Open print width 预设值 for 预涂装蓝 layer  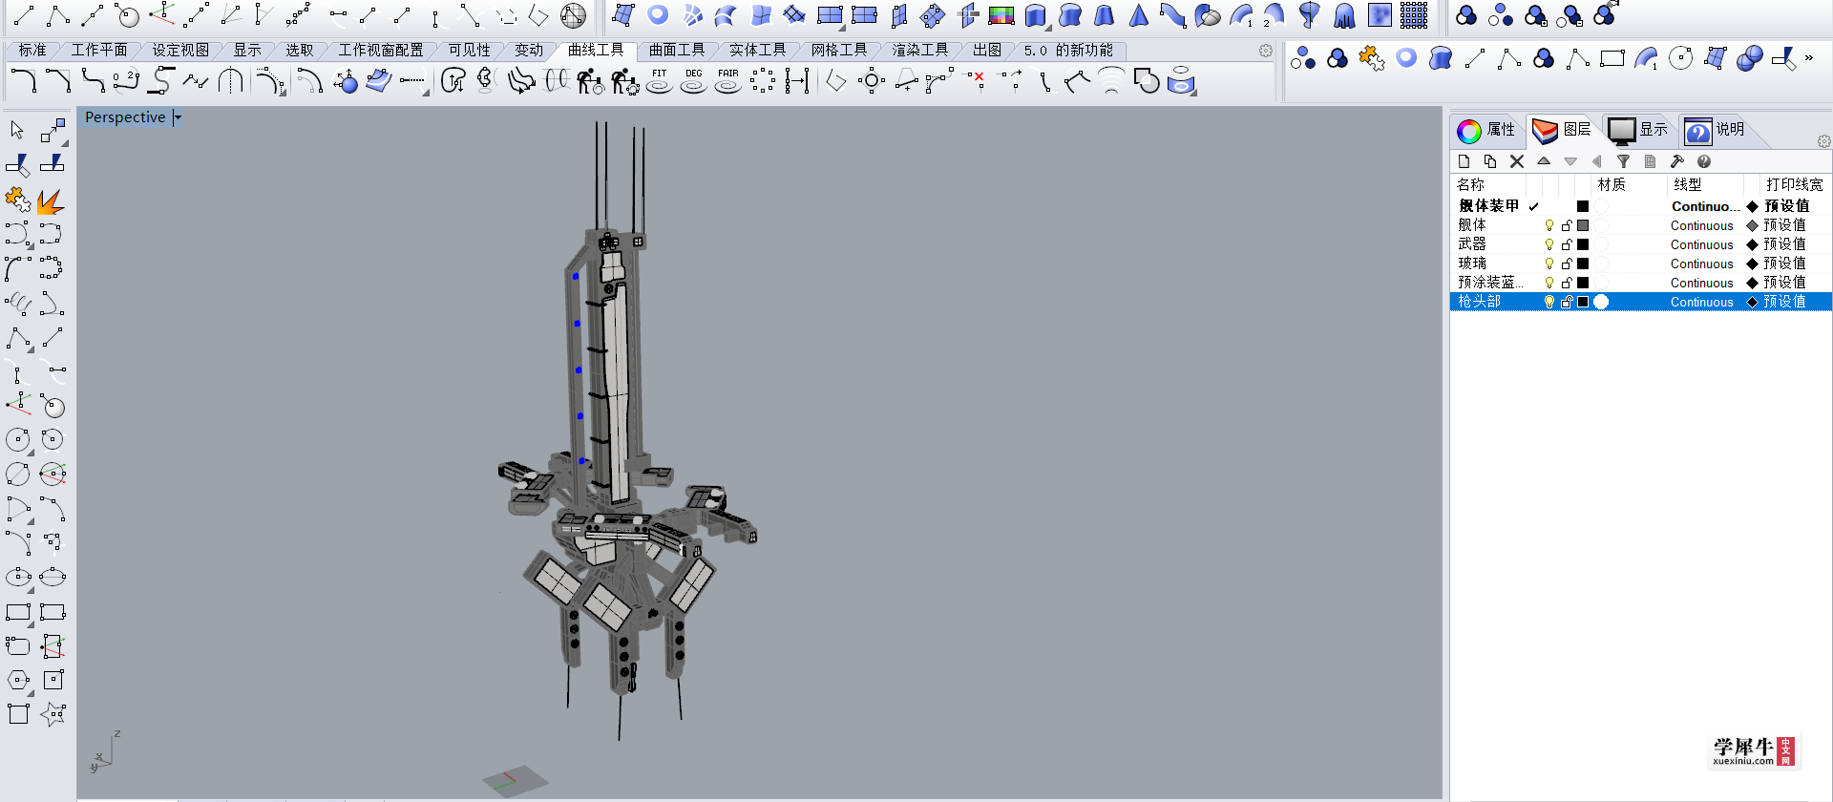[x=1784, y=283]
